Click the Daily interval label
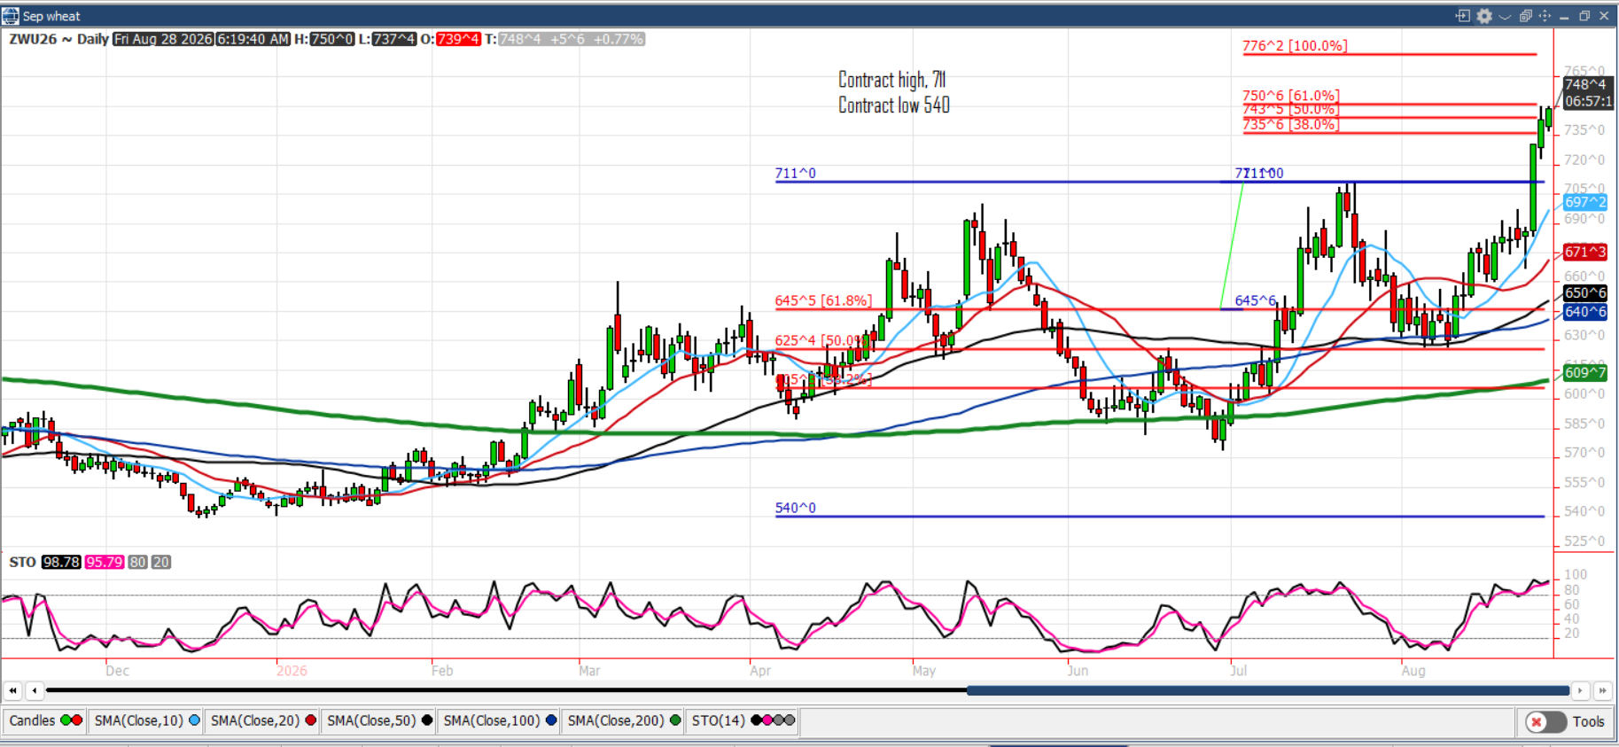This screenshot has height=747, width=1619. pyautogui.click(x=93, y=39)
